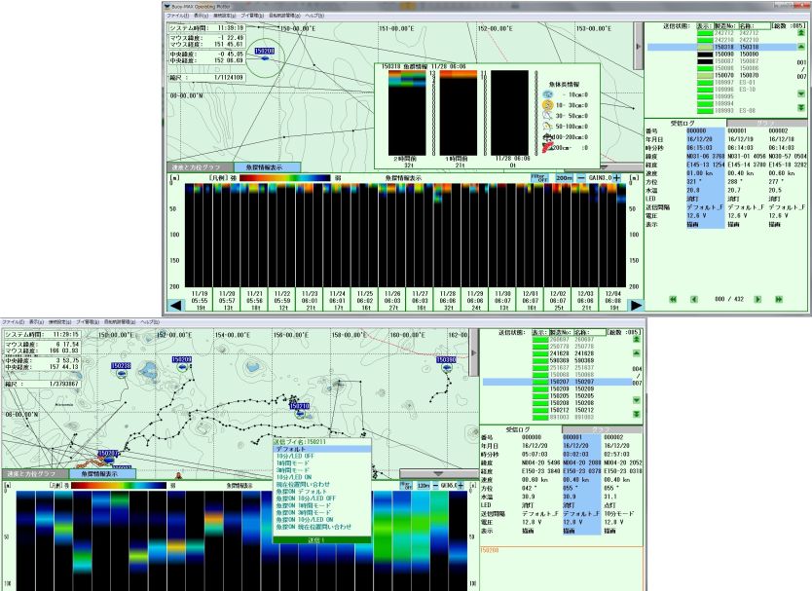Open the ブイ管理(B) menu in the top window
The width and height of the screenshot is (812, 591).
[255, 18]
